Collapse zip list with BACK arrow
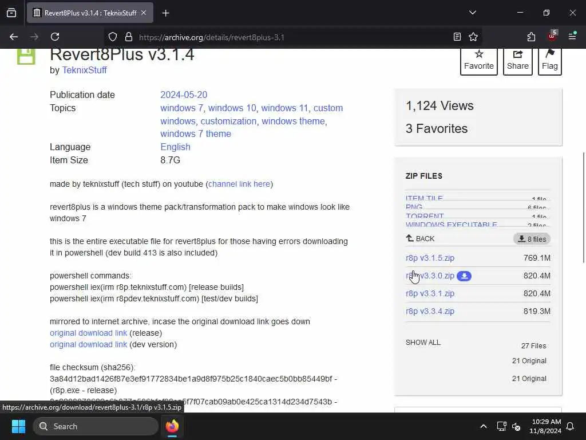Screen dimensions: 586x440 tap(421, 239)
